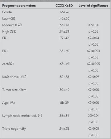
Task: Click the 'Prognostic parameters' column header
Action: point(19,6)
